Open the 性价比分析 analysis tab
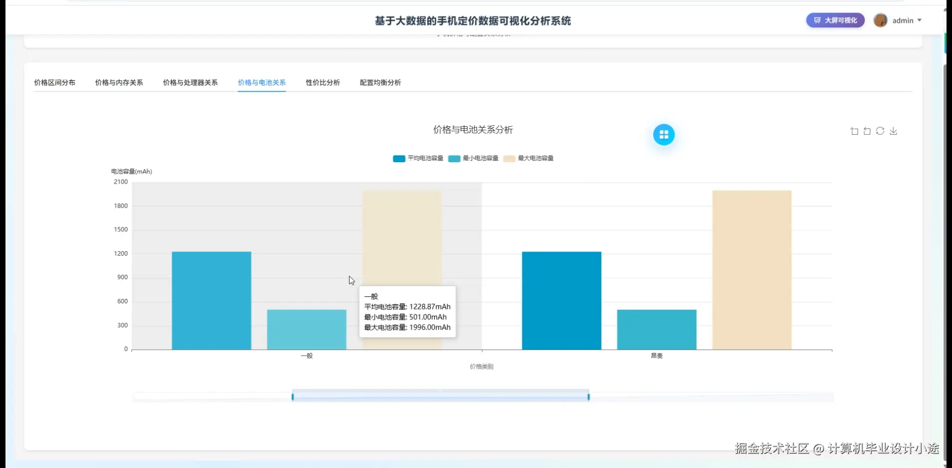 click(x=322, y=83)
